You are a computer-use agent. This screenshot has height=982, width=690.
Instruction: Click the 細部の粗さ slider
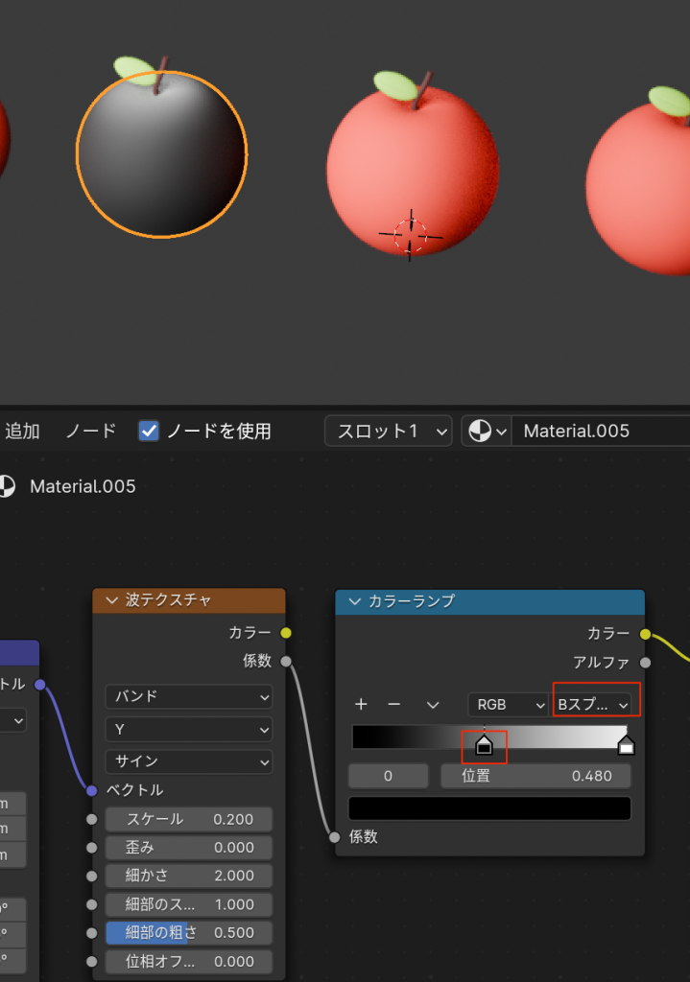(188, 933)
